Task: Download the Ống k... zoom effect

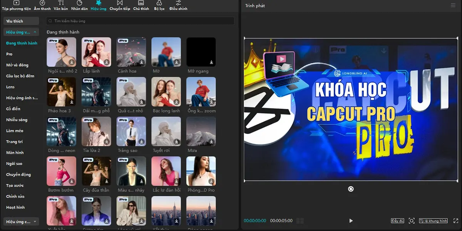Action: click(211, 102)
